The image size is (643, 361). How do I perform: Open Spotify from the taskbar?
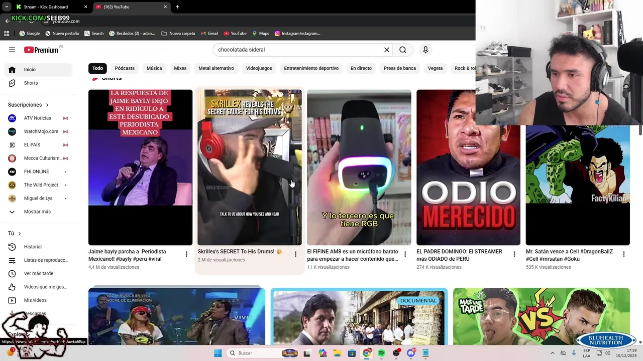(381, 353)
